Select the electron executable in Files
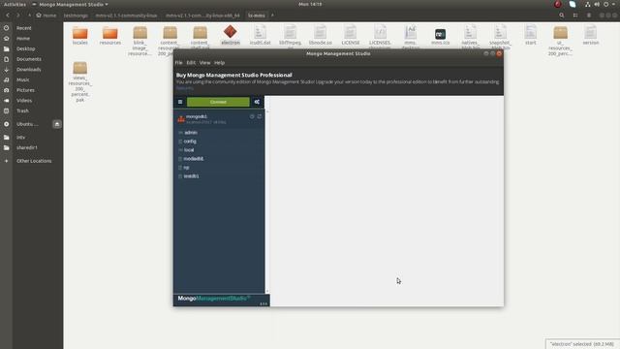The height and width of the screenshot is (349, 620). coord(231,35)
